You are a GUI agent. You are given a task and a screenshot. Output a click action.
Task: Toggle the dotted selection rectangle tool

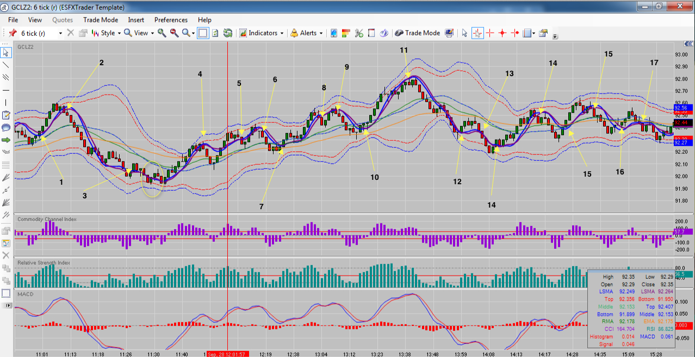pos(202,33)
